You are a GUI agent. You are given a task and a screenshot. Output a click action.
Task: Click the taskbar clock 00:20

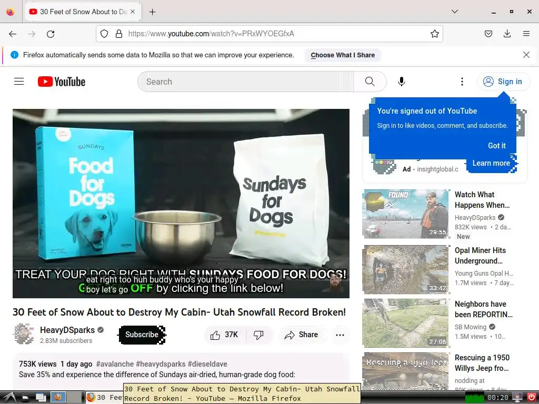(498, 398)
